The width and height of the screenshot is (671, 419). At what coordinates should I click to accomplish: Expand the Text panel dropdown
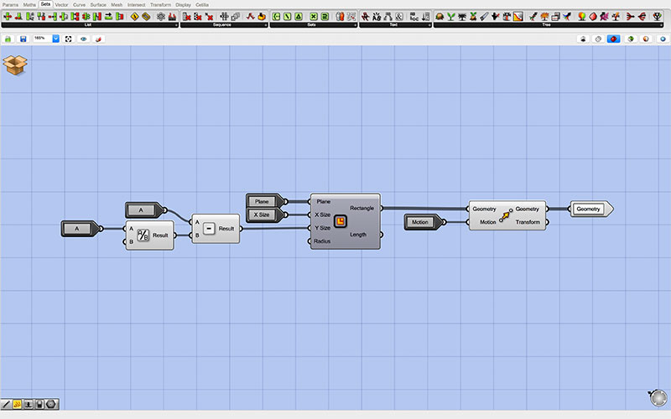click(429, 25)
